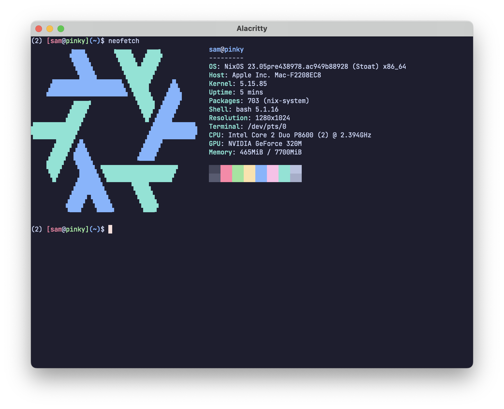This screenshot has height=409, width=504.
Task: Click the typed neofetch command
Action: (124, 41)
